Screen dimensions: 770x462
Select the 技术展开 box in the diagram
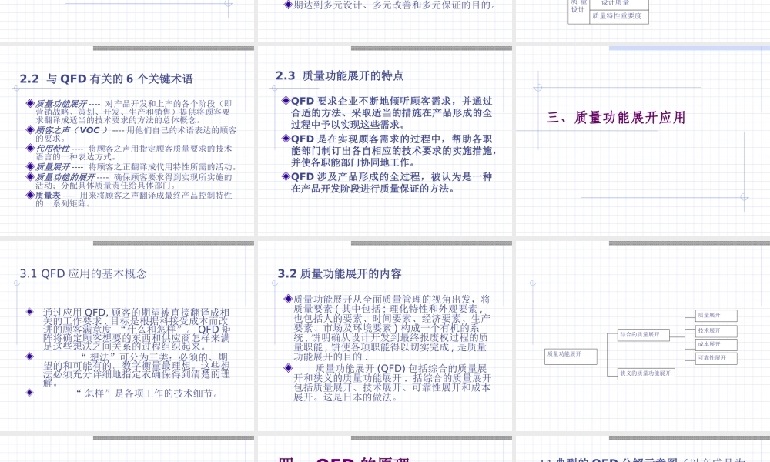click(x=716, y=330)
